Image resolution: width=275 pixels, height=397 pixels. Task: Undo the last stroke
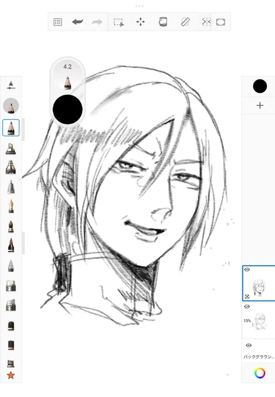click(x=77, y=22)
